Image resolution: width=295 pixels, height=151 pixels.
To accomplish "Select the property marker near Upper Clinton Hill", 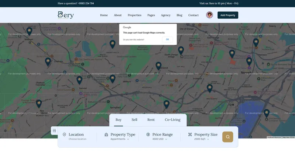I will (209, 88).
